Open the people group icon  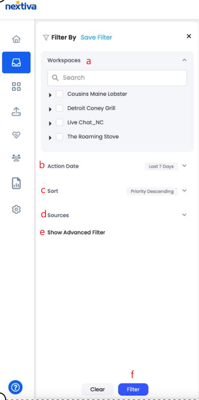coord(16,158)
